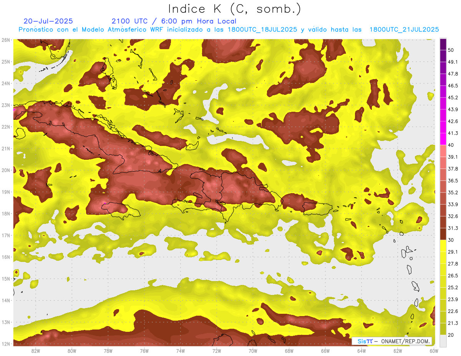
Task: Click the "31.3" value on the color scale
Action: [x=453, y=228]
